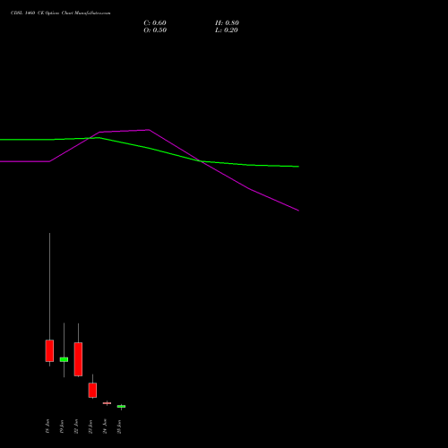Click the tiny flat red candlestick, fifth from left
The image size is (448, 448).
coord(107,403)
